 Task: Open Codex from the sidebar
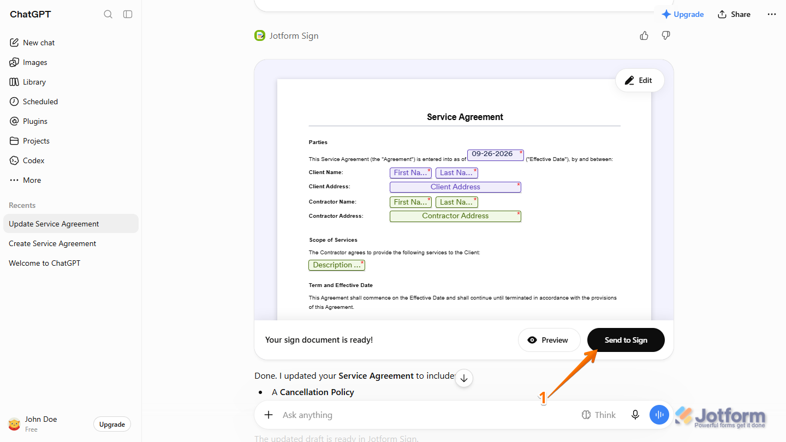click(x=70, y=160)
